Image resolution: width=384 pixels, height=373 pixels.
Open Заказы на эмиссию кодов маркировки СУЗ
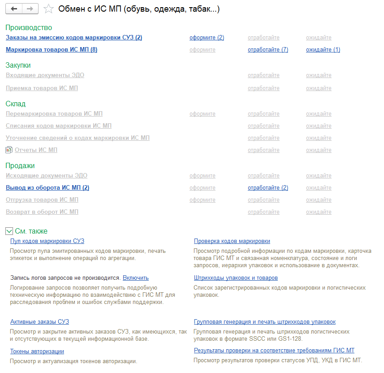coord(74,38)
